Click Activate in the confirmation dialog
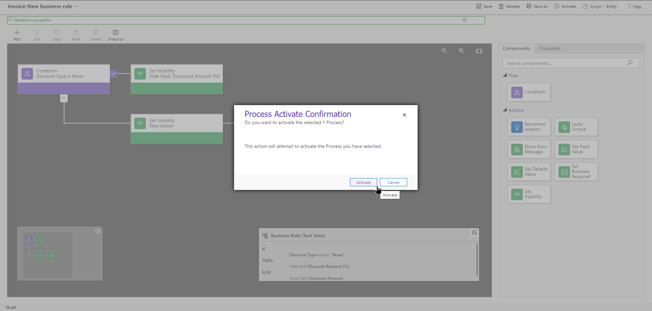 (363, 182)
